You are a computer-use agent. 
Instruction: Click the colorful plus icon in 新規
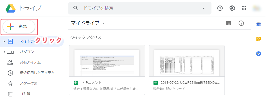pos(10,27)
